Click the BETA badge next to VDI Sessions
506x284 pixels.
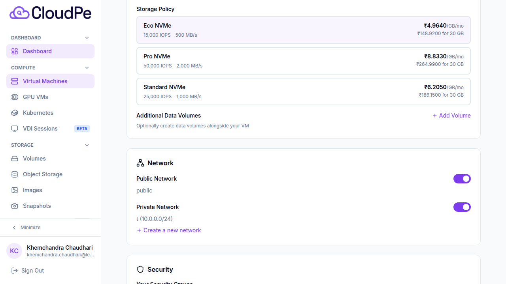[x=82, y=129]
